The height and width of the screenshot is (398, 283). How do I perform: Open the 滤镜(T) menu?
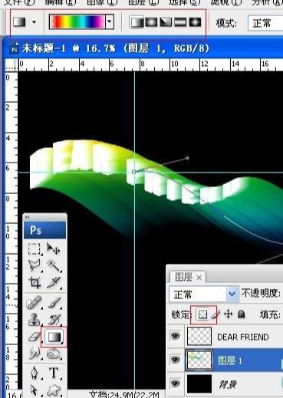click(226, 2)
